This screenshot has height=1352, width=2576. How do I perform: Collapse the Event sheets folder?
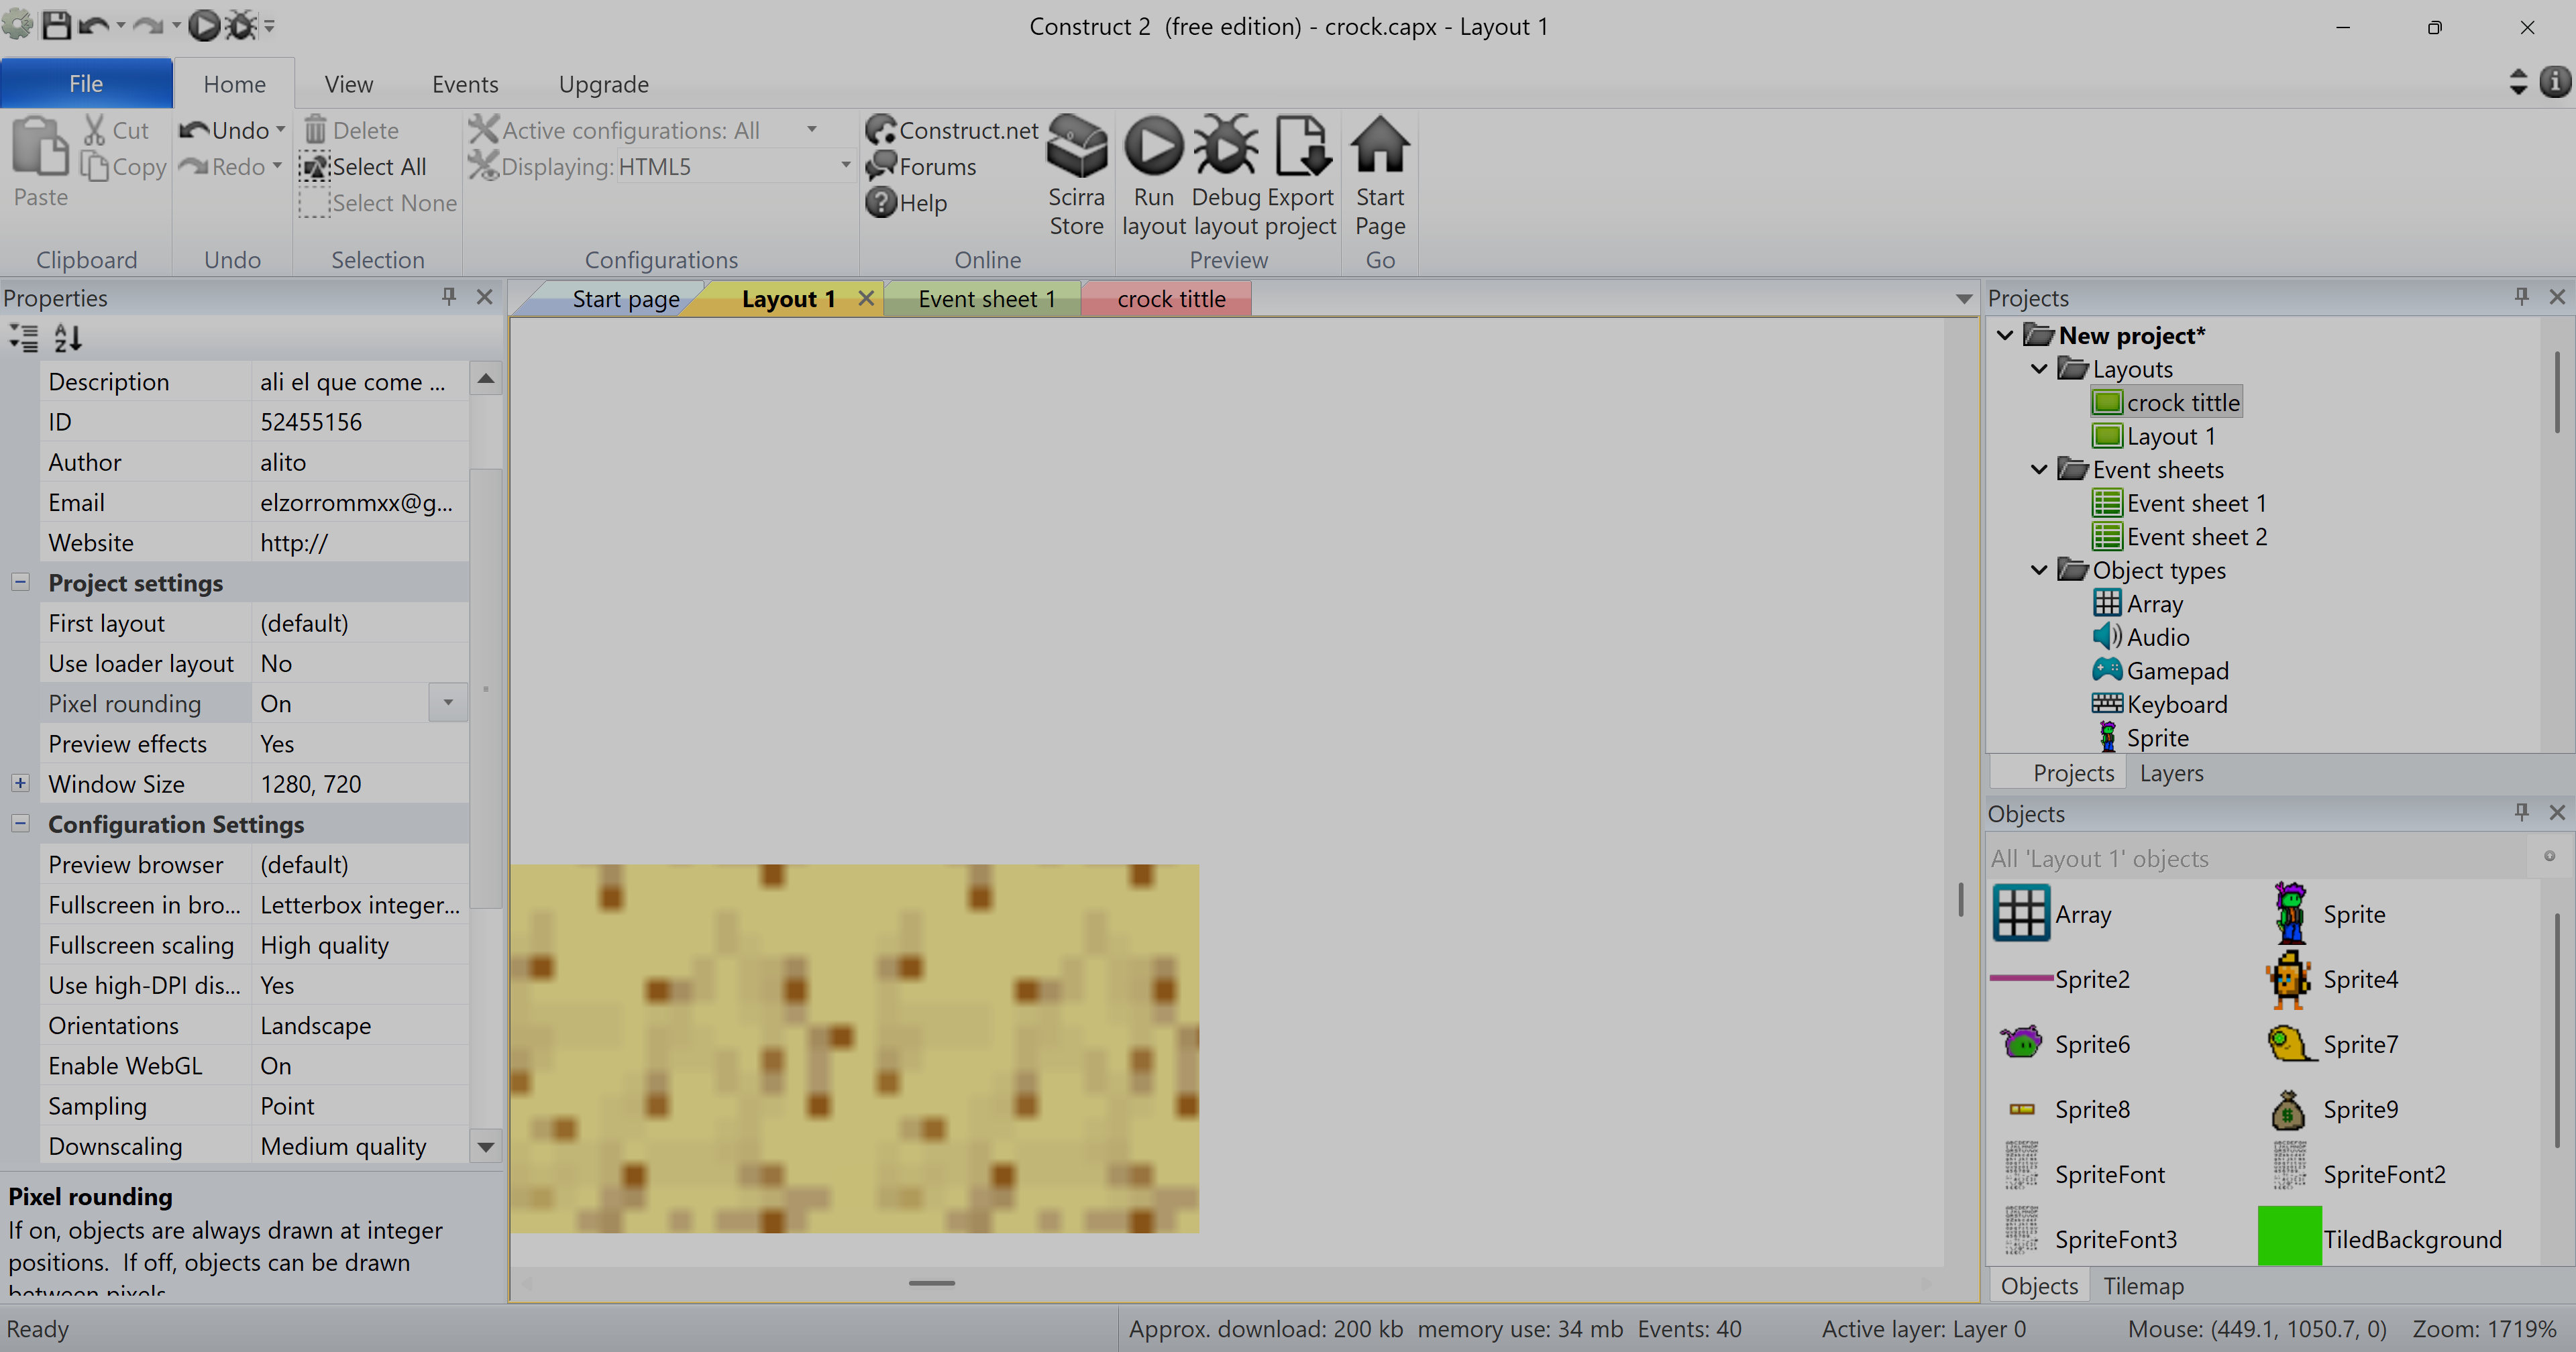click(x=2039, y=469)
